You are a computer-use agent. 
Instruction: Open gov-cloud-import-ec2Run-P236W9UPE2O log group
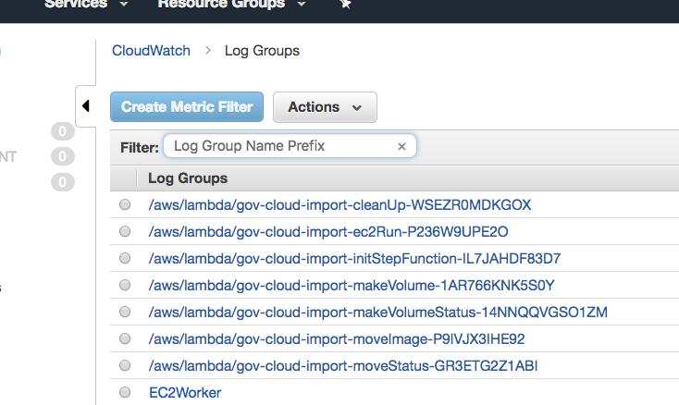coord(328,232)
